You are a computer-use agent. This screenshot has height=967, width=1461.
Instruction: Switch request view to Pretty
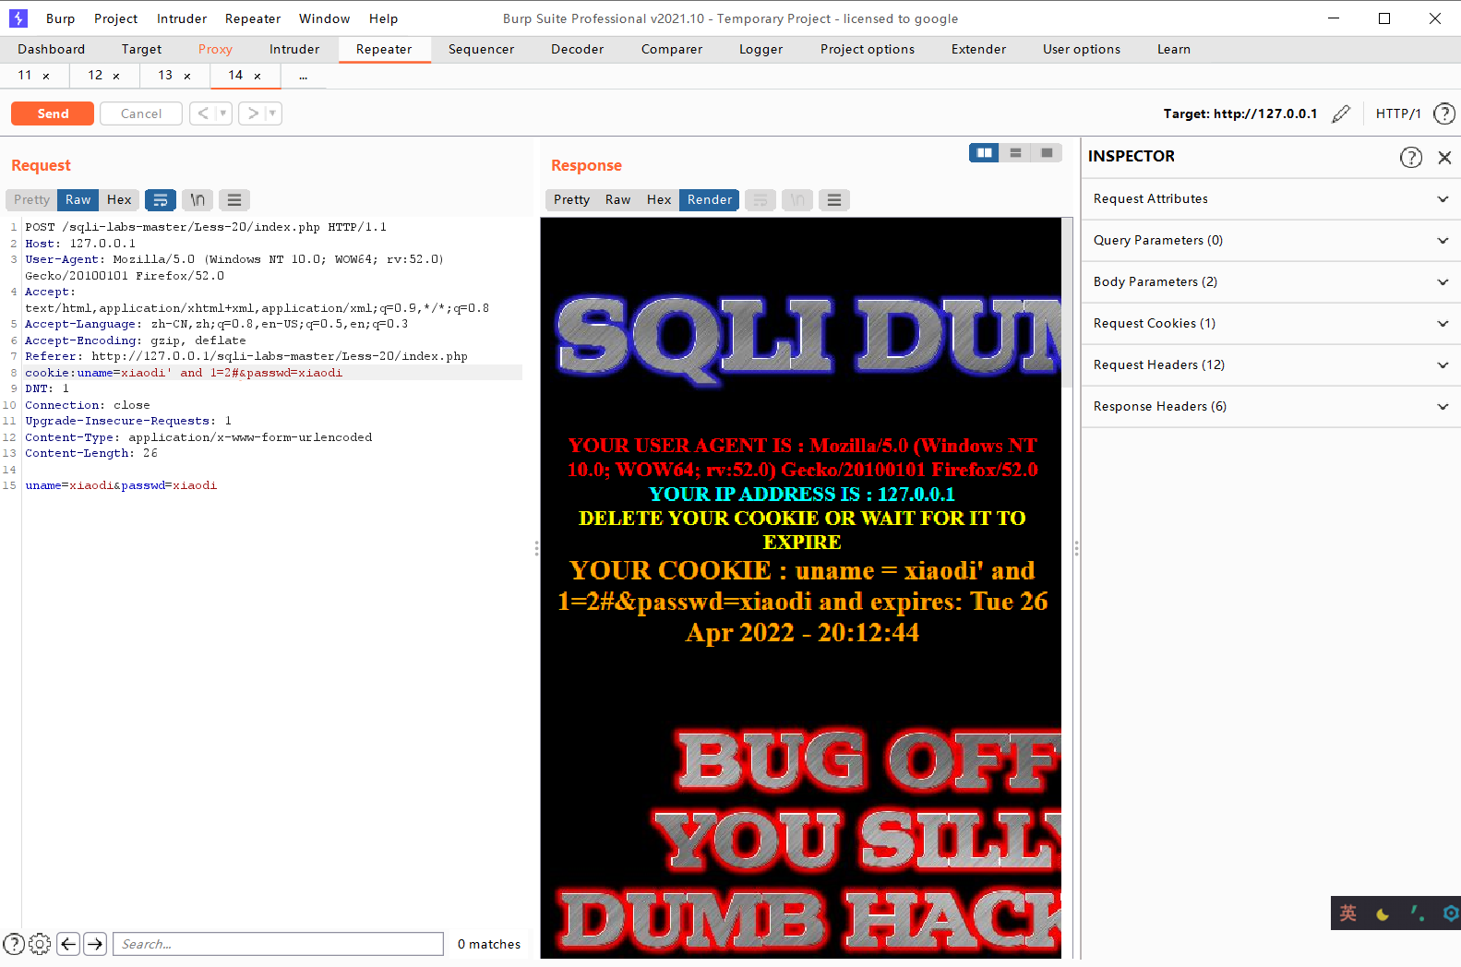coord(31,199)
